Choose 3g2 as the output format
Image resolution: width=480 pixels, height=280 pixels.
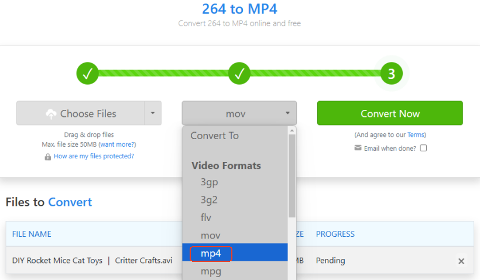click(x=209, y=199)
